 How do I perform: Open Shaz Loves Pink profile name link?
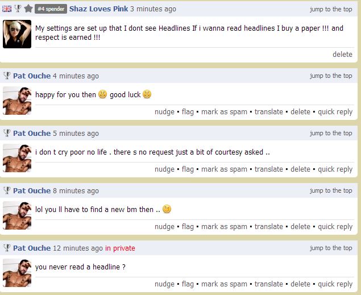coord(98,9)
